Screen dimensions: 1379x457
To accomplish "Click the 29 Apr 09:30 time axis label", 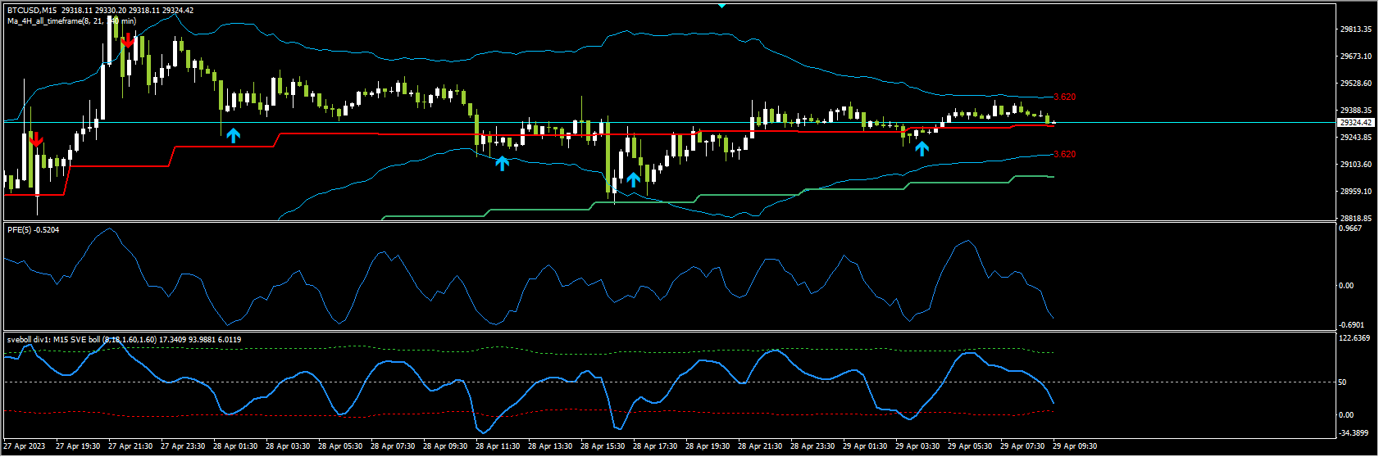I will pyautogui.click(x=1074, y=446).
